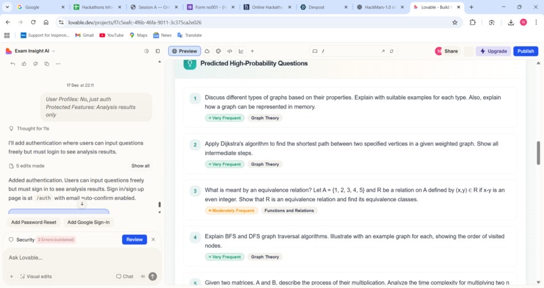This screenshot has height=288, width=544.
Task: Open the browser extensions puzzle icon
Action: tap(472, 22)
